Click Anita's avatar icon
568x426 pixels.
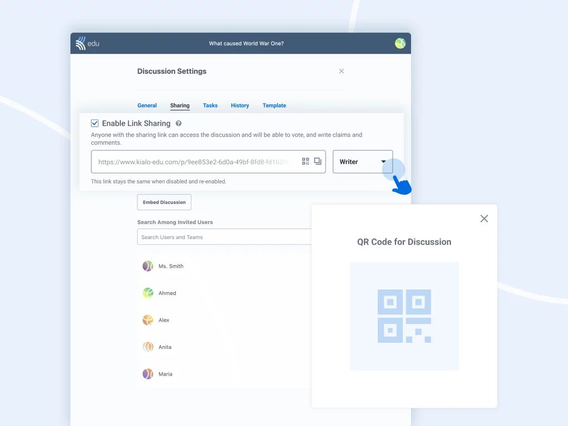pyautogui.click(x=148, y=347)
